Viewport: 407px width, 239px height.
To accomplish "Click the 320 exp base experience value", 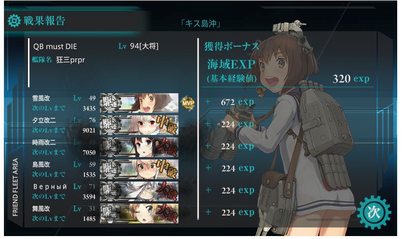I will point(350,79).
